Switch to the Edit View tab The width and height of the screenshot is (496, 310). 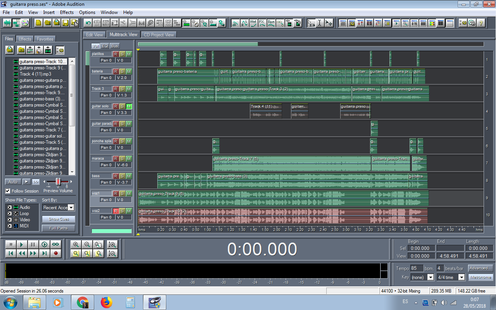[95, 35]
